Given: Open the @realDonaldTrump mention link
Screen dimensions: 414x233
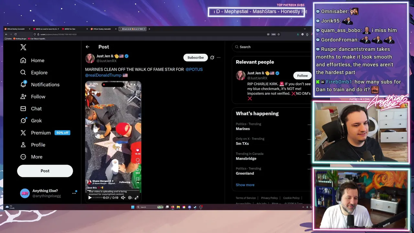Looking at the screenshot, I should [x=103, y=75].
